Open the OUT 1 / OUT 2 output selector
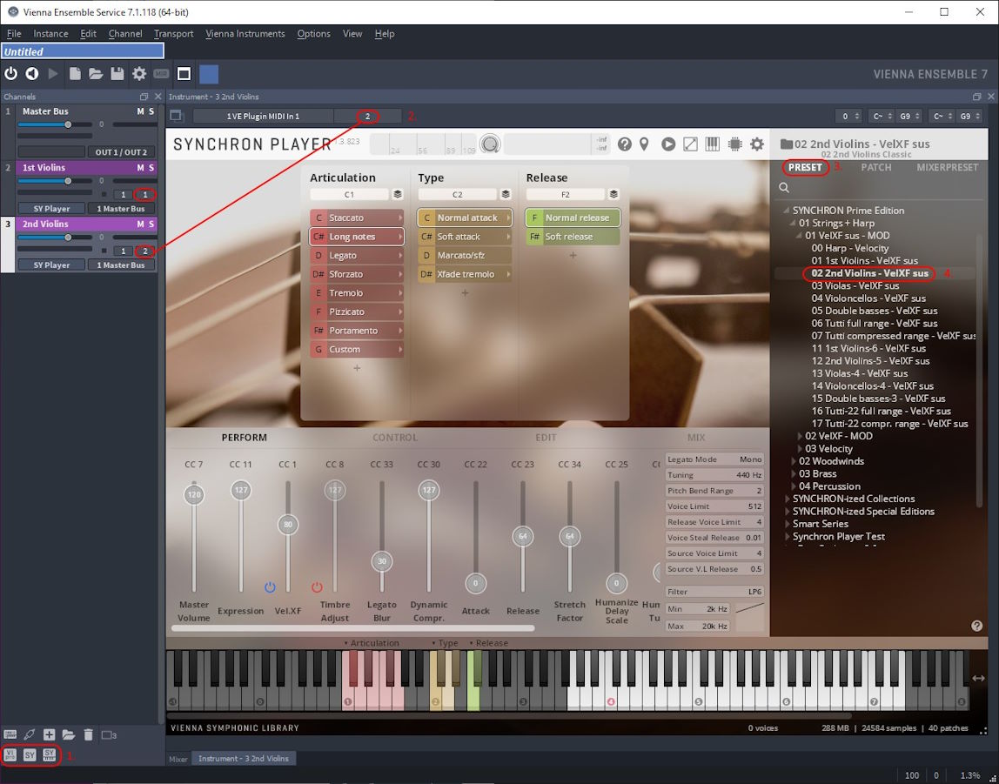999x784 pixels. point(121,152)
